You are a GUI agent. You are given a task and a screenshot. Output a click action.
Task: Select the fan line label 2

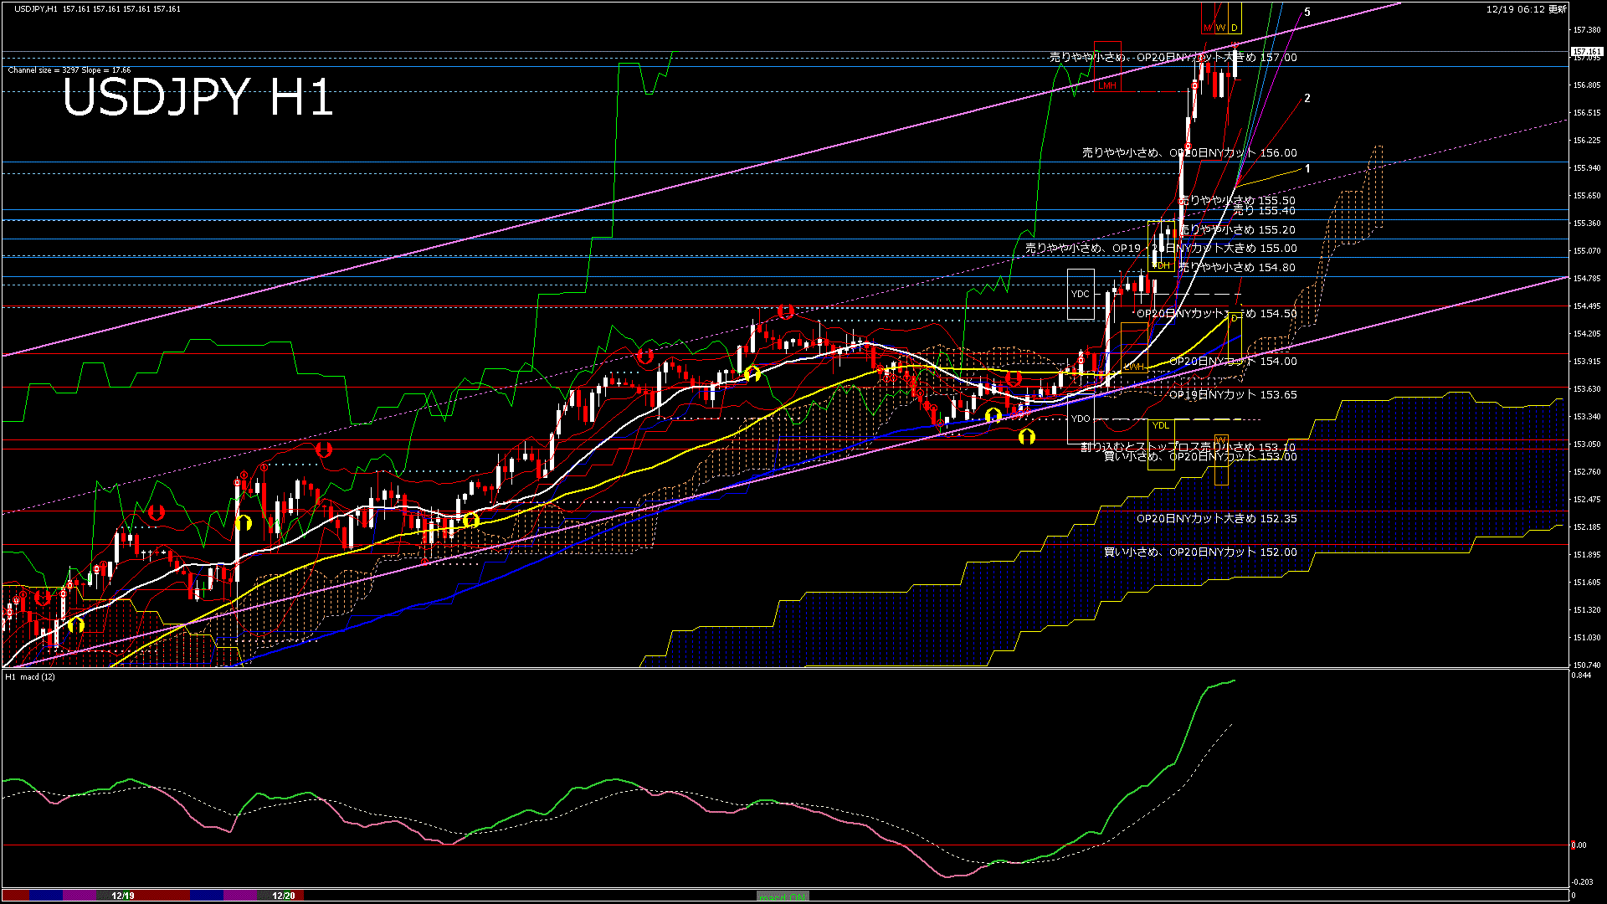[1307, 98]
